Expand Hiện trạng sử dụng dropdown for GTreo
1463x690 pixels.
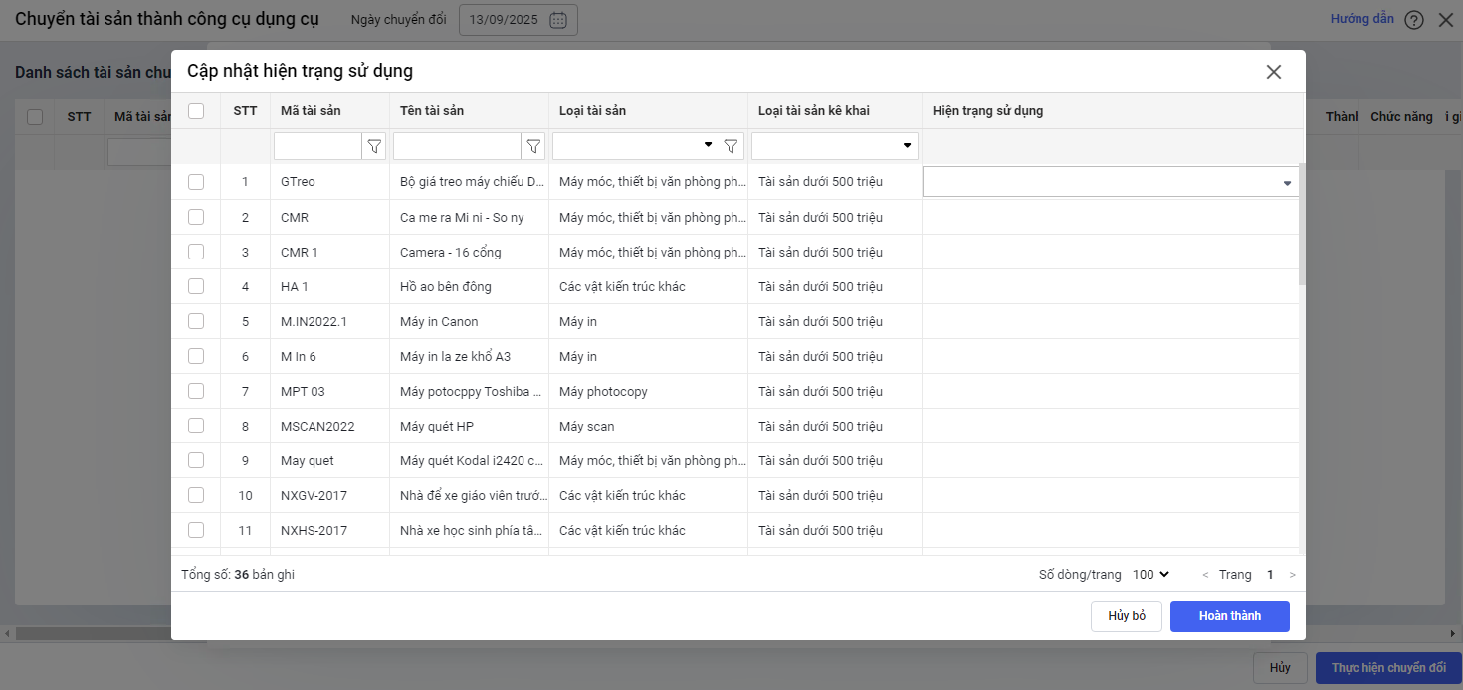click(x=1287, y=183)
